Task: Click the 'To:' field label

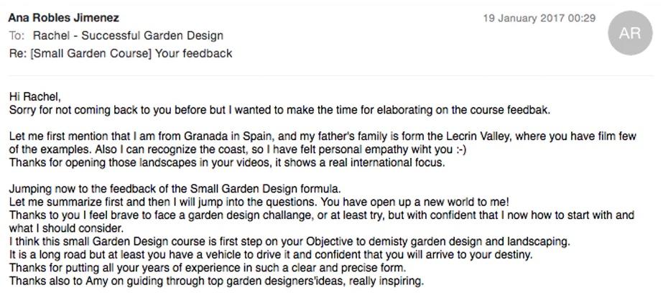Action: click(17, 36)
